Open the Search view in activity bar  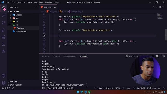click(4, 15)
